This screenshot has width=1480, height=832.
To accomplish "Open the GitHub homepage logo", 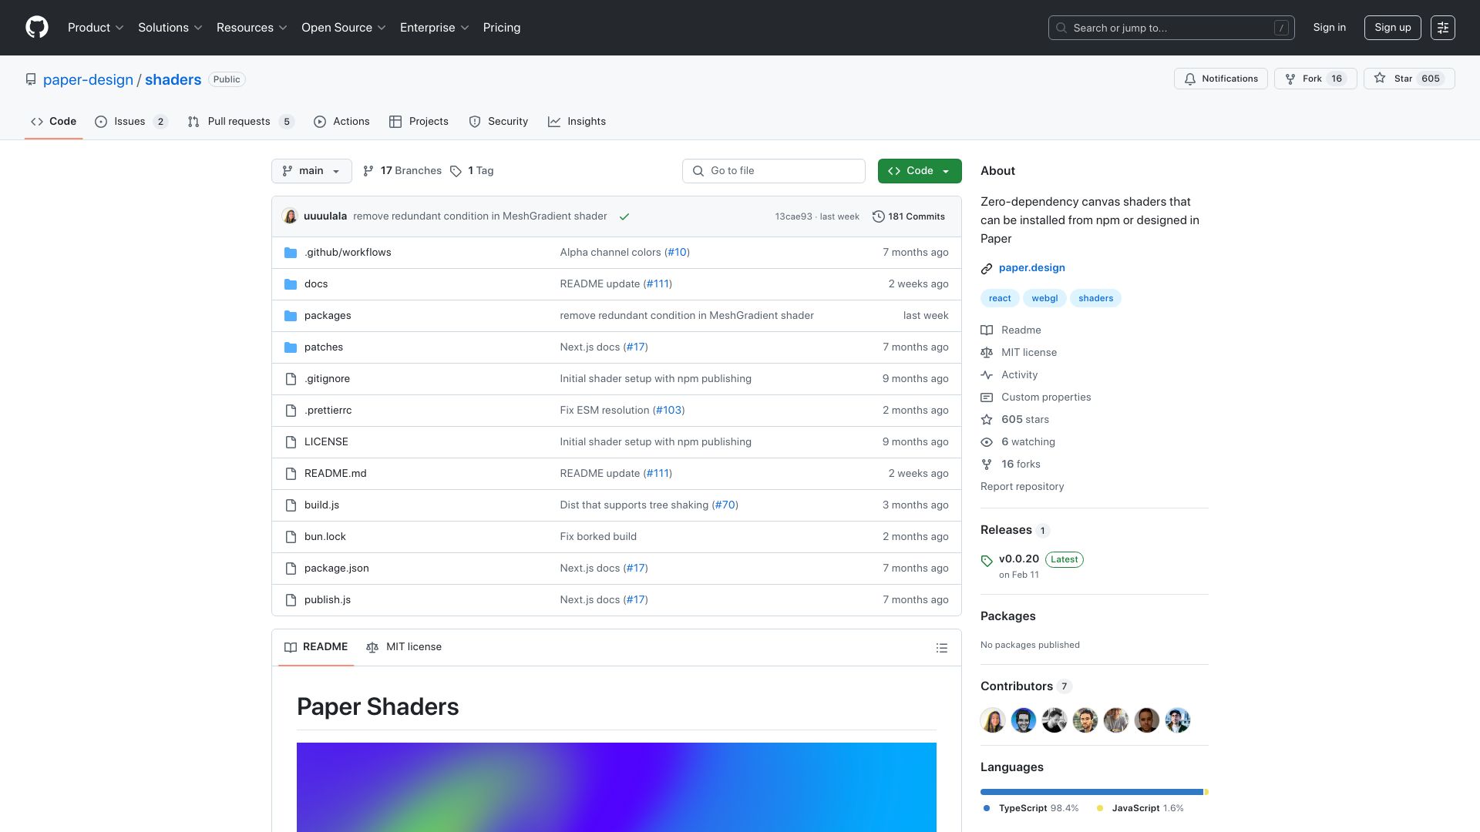I will click(x=36, y=28).
